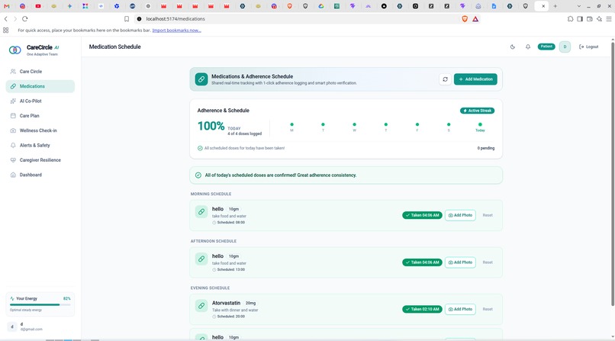The width and height of the screenshot is (615, 341).
Task: Click the Patient role badge
Action: tap(546, 47)
